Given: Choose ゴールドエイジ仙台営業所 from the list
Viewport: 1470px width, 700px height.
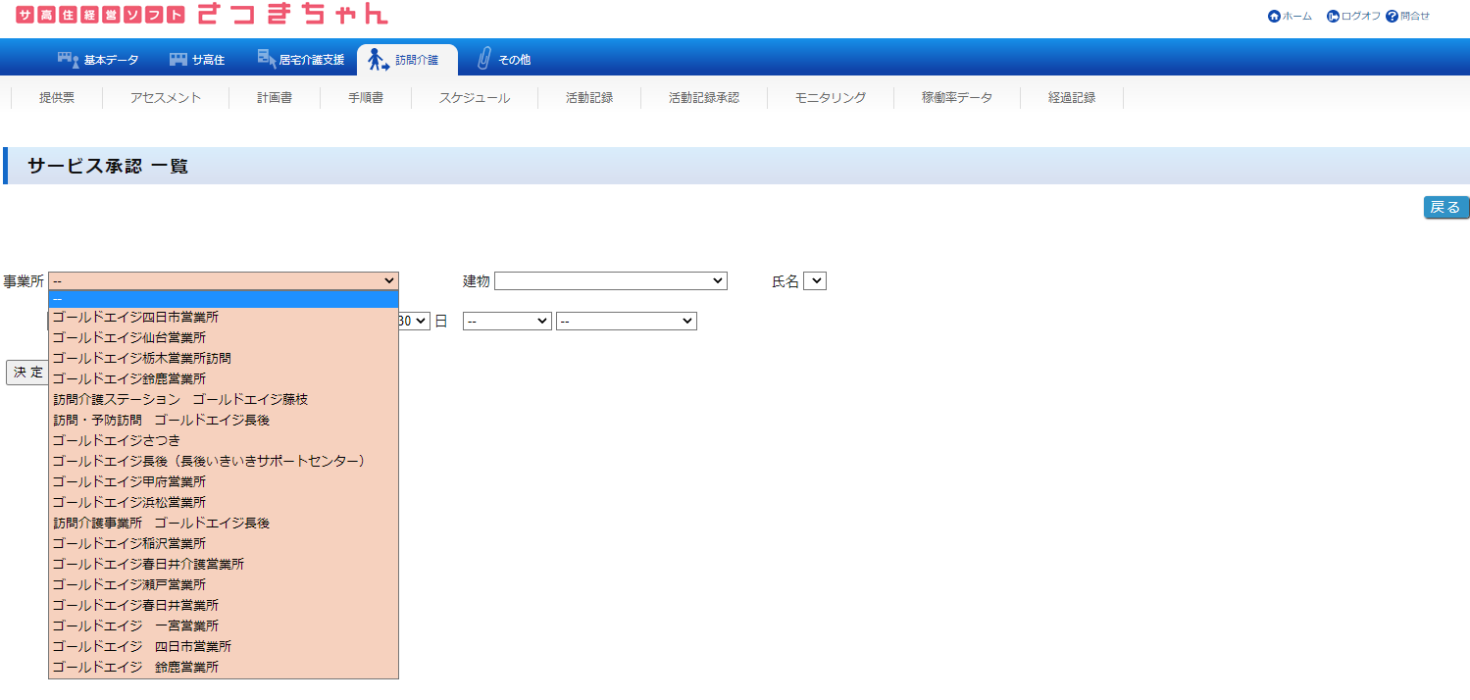Looking at the screenshot, I should pos(129,337).
